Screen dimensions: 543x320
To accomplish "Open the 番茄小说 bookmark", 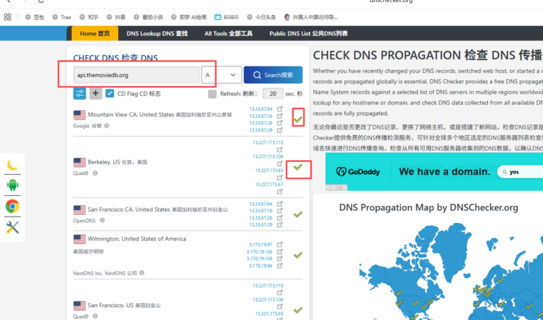I will [x=148, y=17].
